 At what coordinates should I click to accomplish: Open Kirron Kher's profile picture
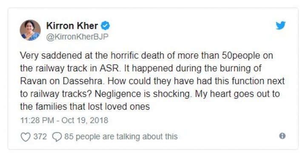(30, 30)
